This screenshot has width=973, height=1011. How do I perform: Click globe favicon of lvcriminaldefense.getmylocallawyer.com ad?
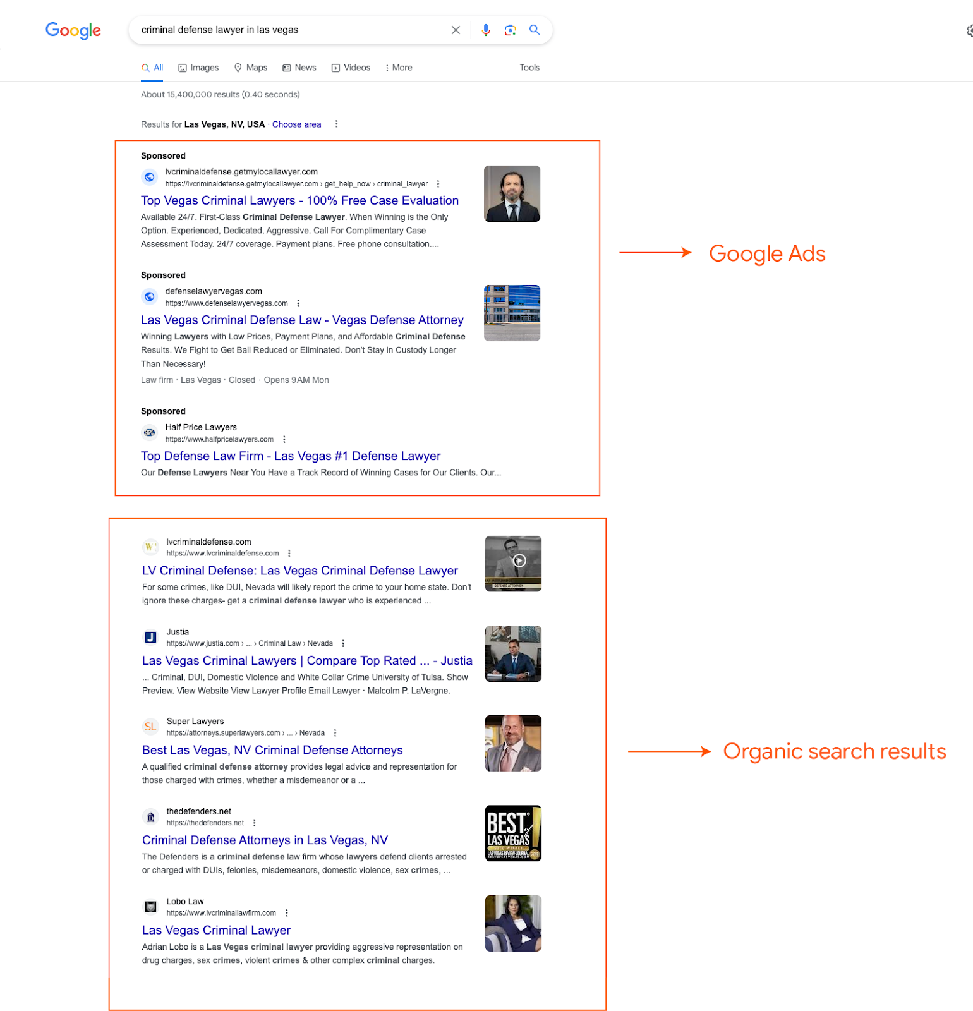pyautogui.click(x=150, y=177)
